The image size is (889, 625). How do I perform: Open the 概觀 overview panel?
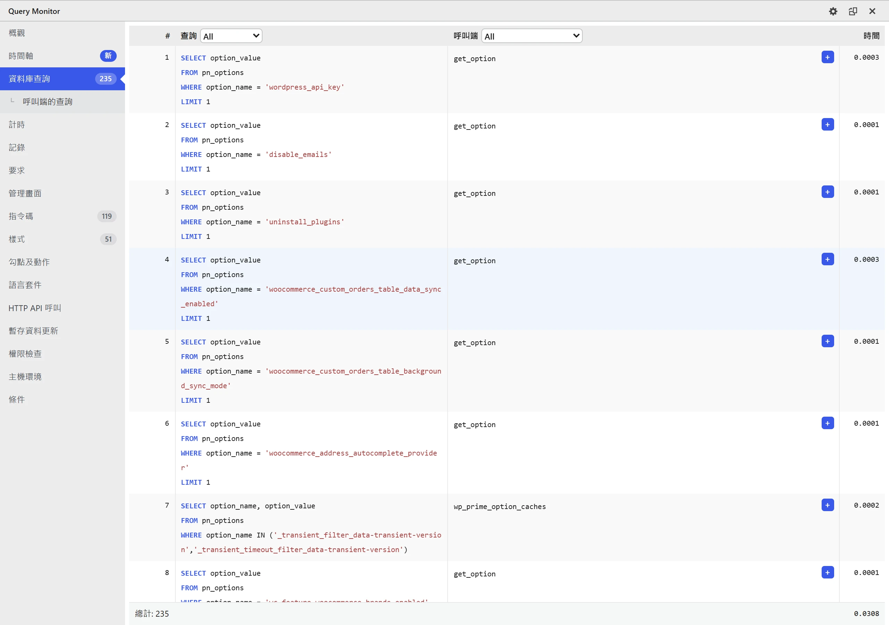pyautogui.click(x=63, y=33)
